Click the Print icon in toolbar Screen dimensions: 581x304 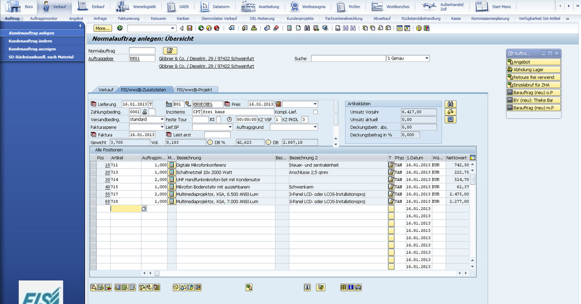pos(337,28)
